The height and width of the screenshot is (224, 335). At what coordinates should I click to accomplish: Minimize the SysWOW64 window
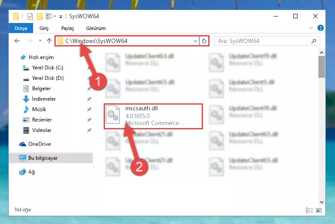pos(276,16)
